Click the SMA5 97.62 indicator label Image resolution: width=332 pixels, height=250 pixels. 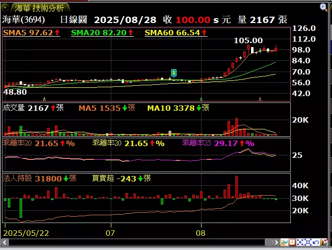(x=31, y=33)
